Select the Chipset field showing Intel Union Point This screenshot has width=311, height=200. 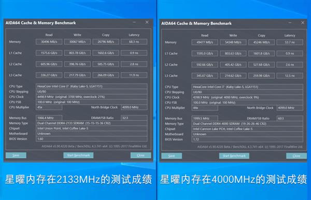coord(91,128)
